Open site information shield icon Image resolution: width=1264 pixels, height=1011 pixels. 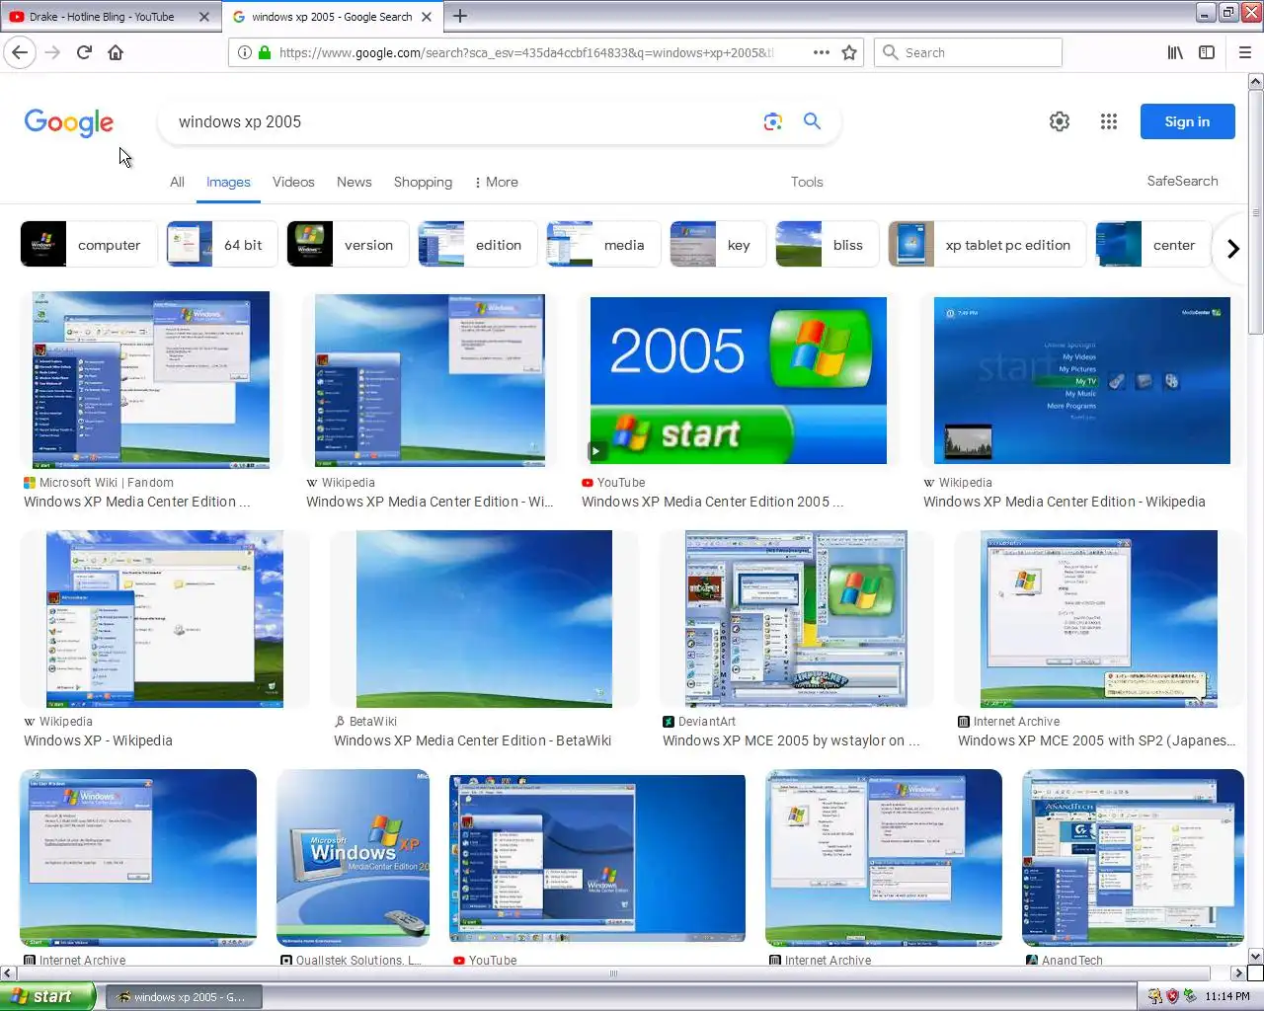tap(244, 52)
